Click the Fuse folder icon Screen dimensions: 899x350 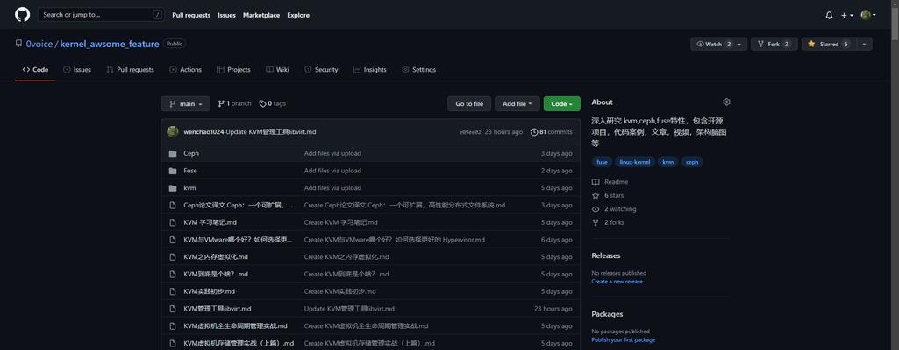click(173, 171)
